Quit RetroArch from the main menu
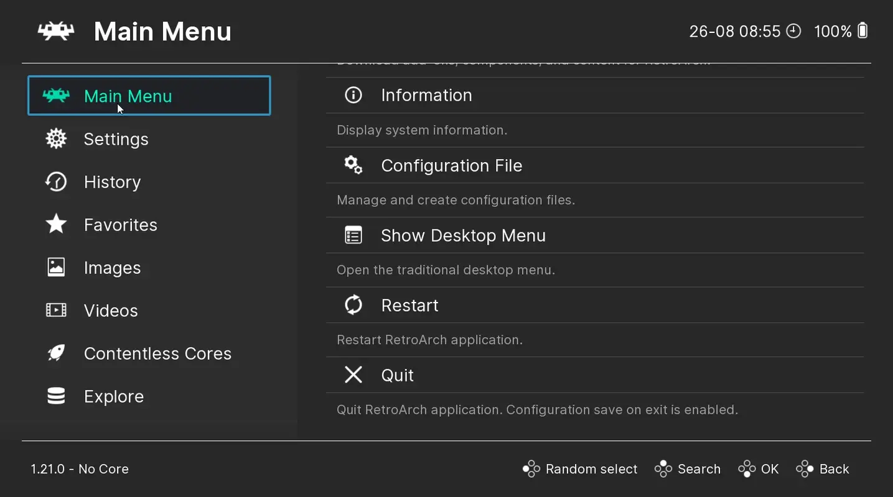 coord(397,375)
